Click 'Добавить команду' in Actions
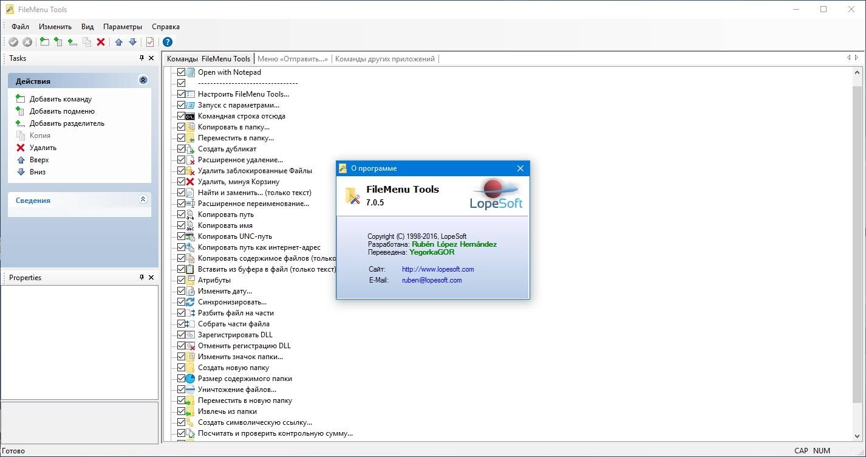 pos(61,99)
